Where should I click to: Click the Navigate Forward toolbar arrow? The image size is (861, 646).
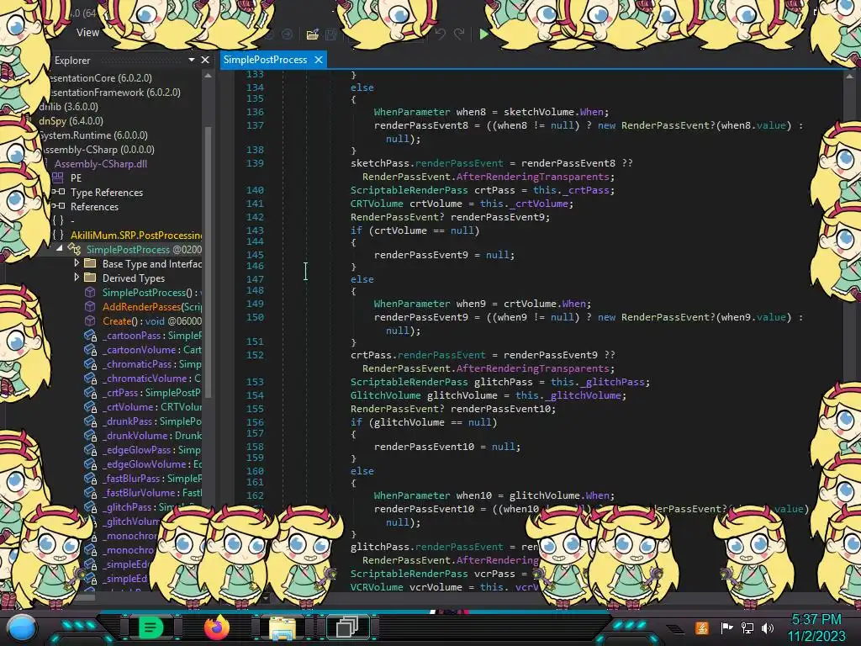coord(288,34)
